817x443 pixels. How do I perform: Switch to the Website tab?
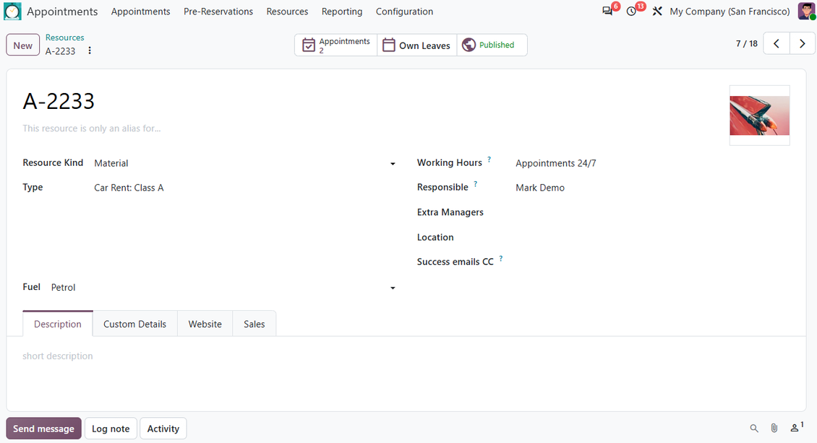[205, 324]
